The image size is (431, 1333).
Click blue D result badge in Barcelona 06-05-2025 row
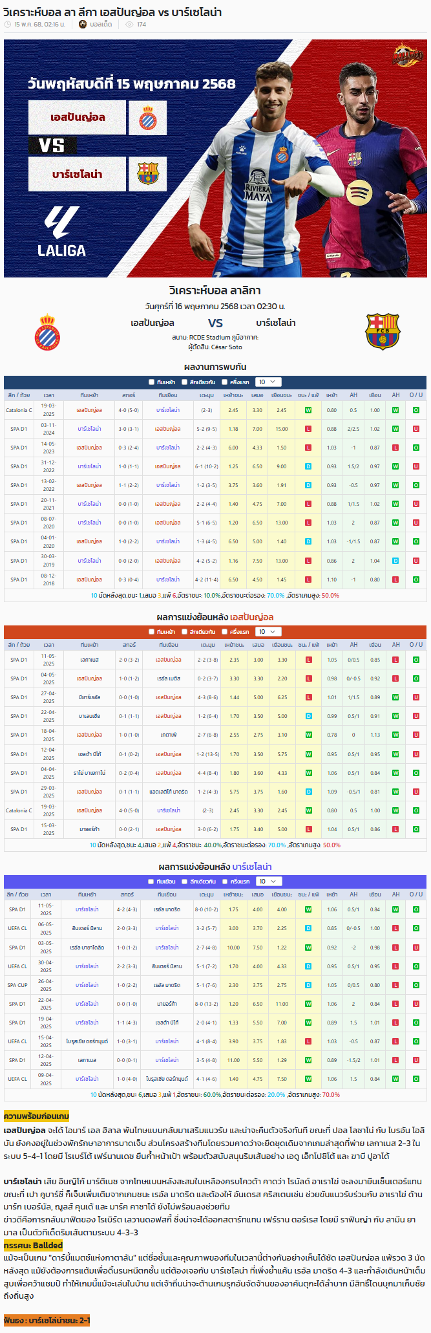(x=308, y=928)
